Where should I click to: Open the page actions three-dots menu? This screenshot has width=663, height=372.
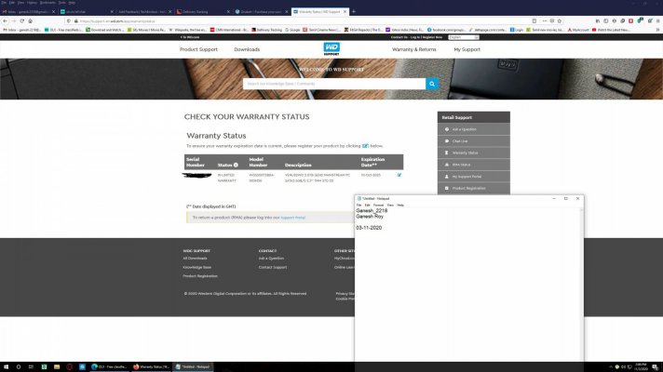click(x=545, y=20)
